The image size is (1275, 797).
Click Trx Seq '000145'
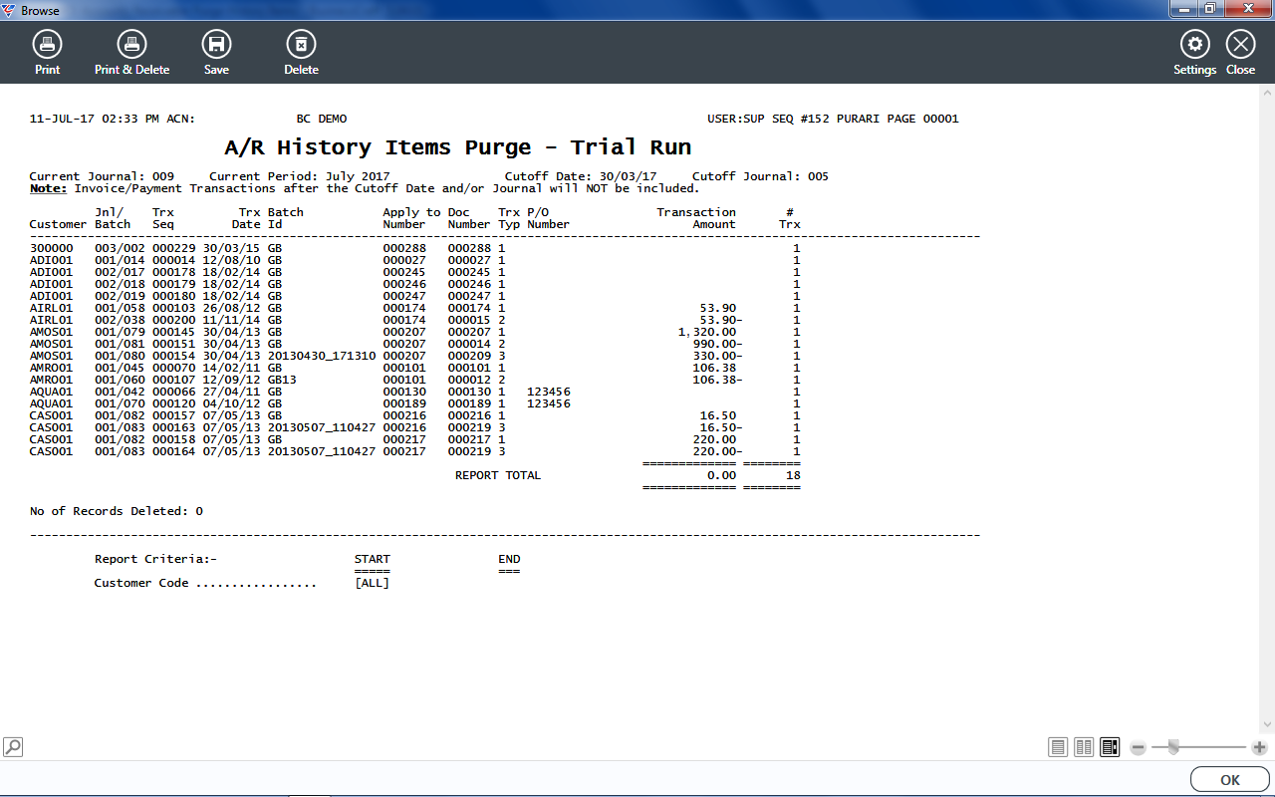coord(173,332)
